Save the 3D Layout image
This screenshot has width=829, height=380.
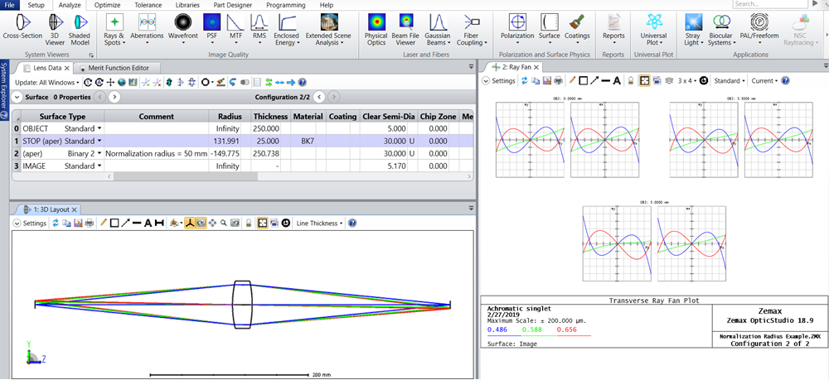[x=78, y=224]
